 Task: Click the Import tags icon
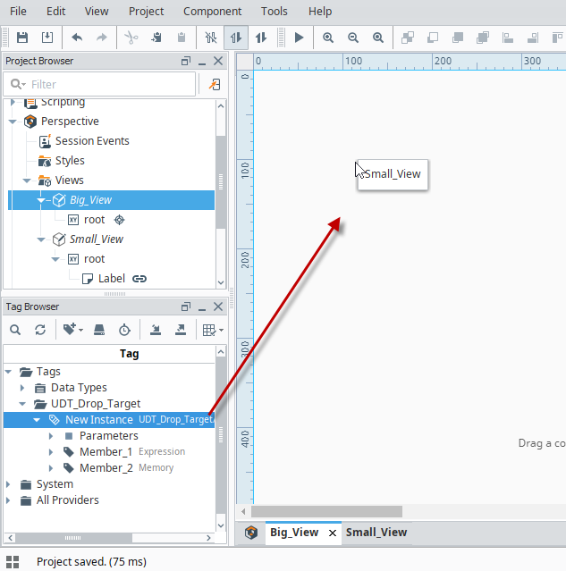point(156,330)
